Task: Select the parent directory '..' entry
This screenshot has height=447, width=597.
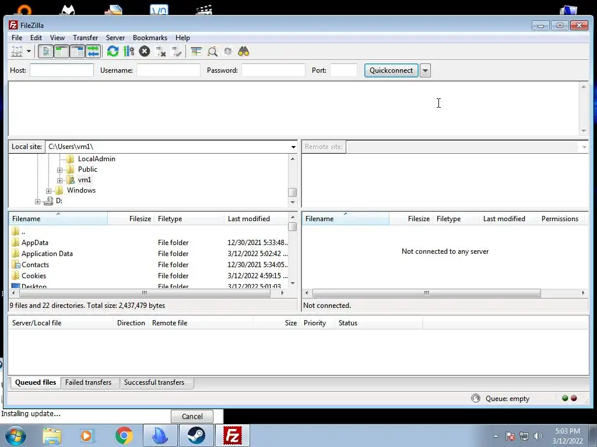Action: click(x=149, y=232)
